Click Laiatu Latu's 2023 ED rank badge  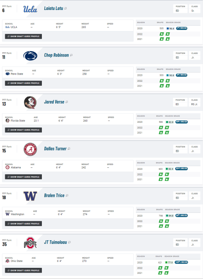pyautogui.click(x=181, y=28)
